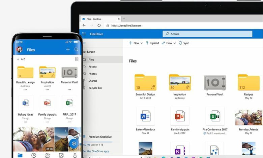Open the app launcher waffle icon beside OneDrive
The height and width of the screenshot is (158, 263).
click(84, 34)
